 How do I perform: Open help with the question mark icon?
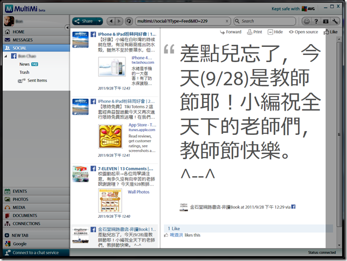point(316,22)
